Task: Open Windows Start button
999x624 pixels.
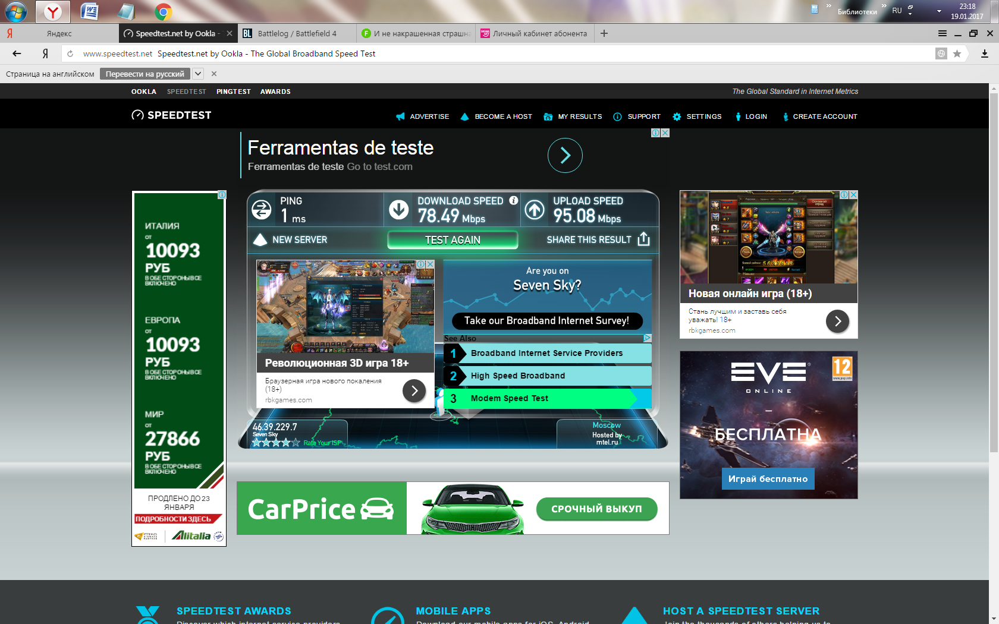Action: click(16, 11)
